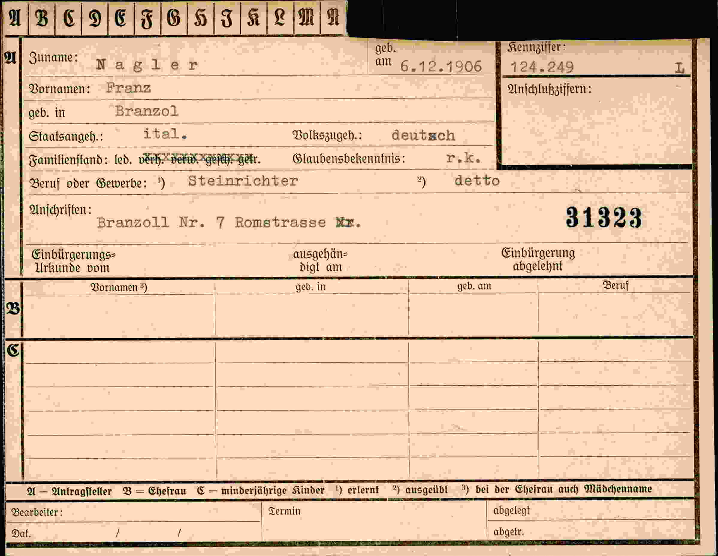Screen dimensions: 718x556
Task: Click the Anschriften label
Action: [61, 209]
